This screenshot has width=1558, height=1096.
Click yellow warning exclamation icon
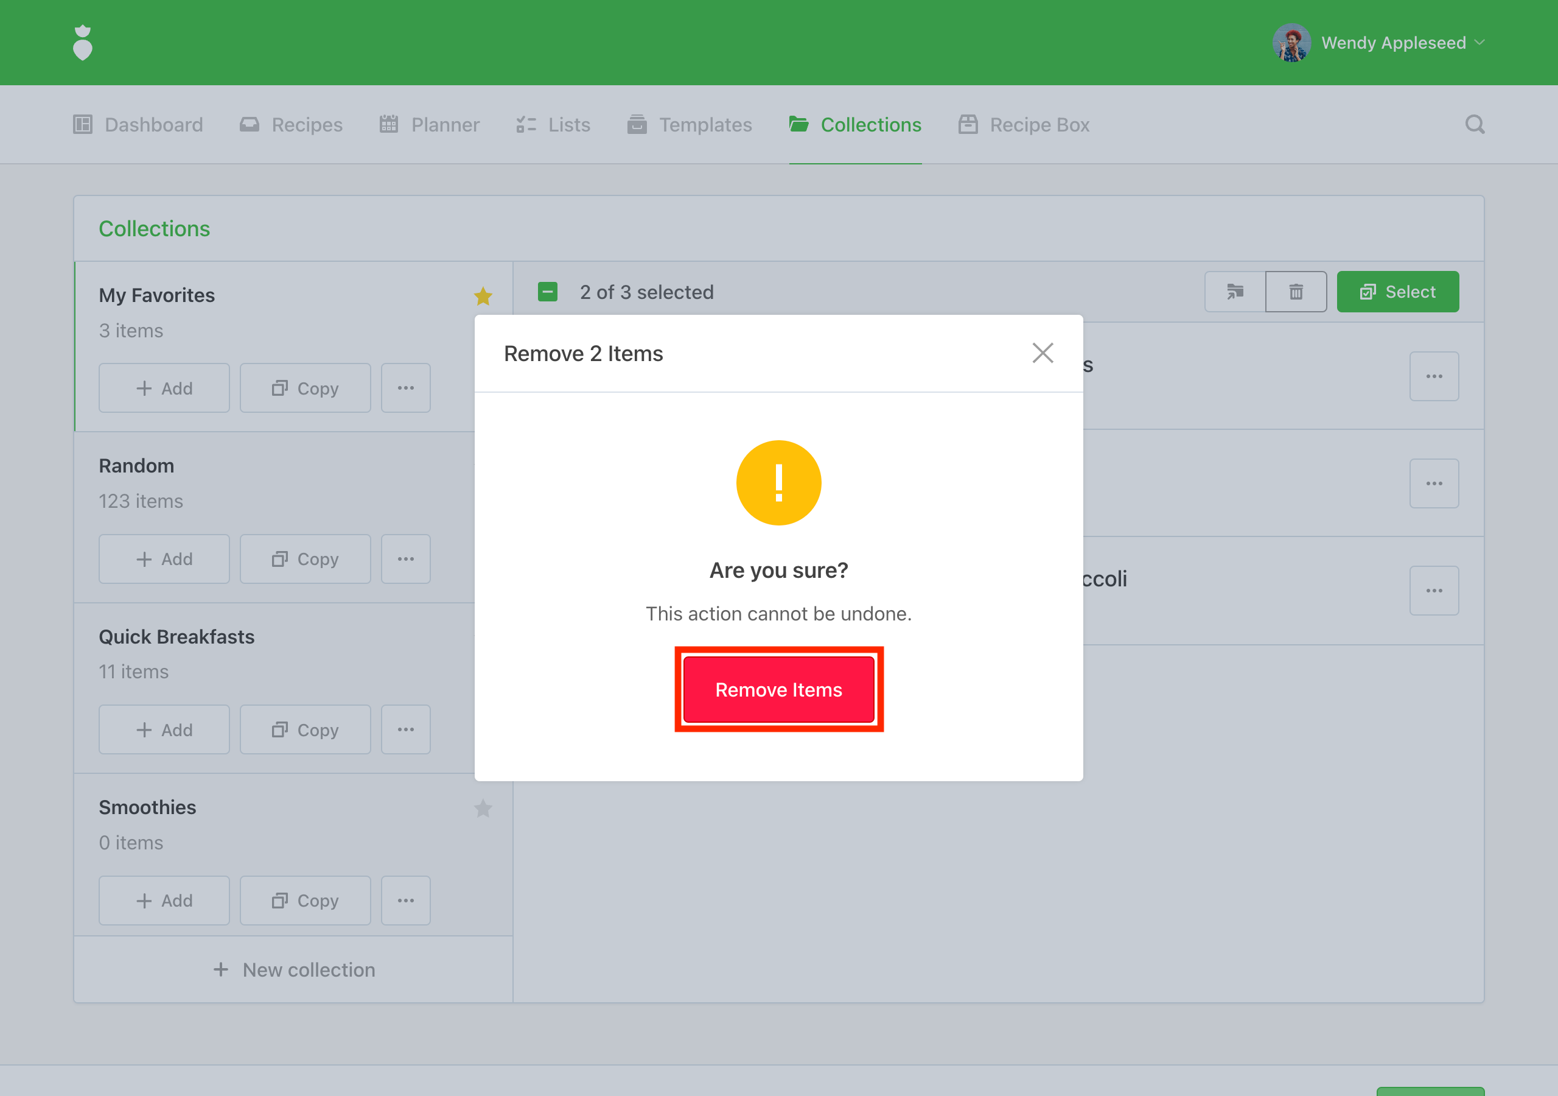[x=778, y=483]
